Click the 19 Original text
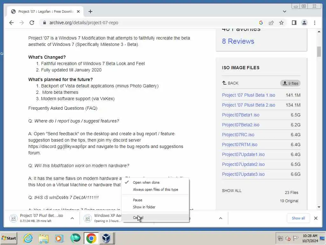 click(289, 201)
